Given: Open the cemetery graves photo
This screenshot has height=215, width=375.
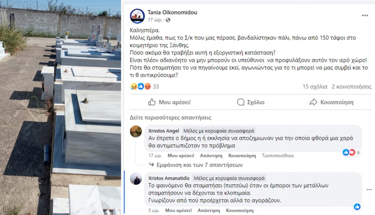Looking at the screenshot, I should coord(60,107).
